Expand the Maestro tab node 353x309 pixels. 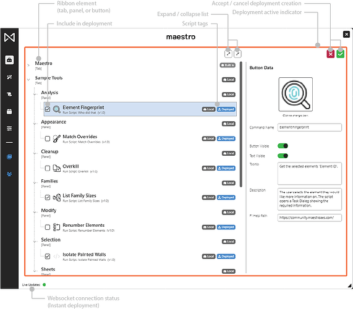pos(28,66)
